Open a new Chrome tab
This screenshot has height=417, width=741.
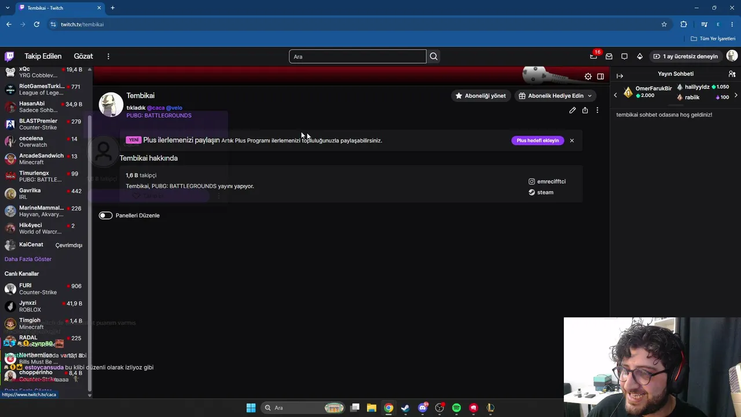tap(112, 8)
